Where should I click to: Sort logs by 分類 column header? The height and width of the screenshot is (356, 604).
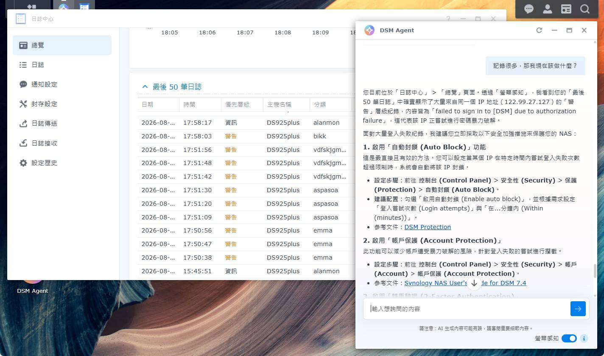[331, 104]
